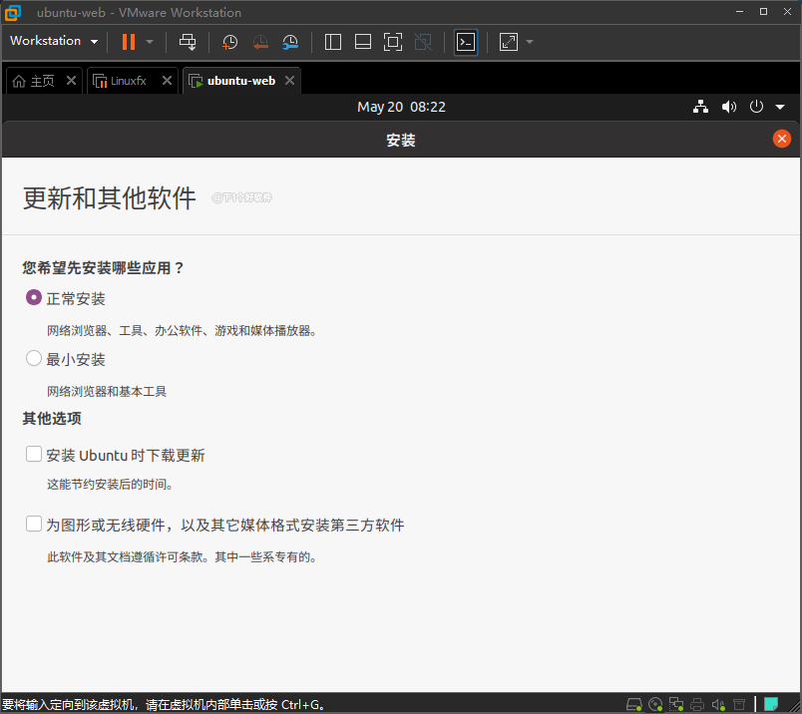This screenshot has height=714, width=802.
Task: Click the sound device status icon
Action: (x=718, y=704)
